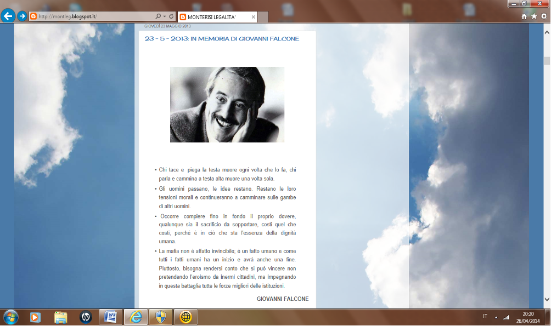The height and width of the screenshot is (326, 551).
Task: Open Favorites star icon
Action: [534, 16]
